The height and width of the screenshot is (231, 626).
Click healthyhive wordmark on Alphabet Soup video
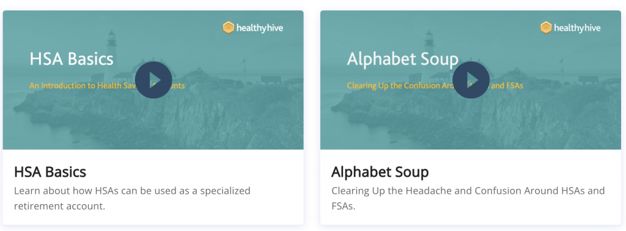pyautogui.click(x=577, y=28)
